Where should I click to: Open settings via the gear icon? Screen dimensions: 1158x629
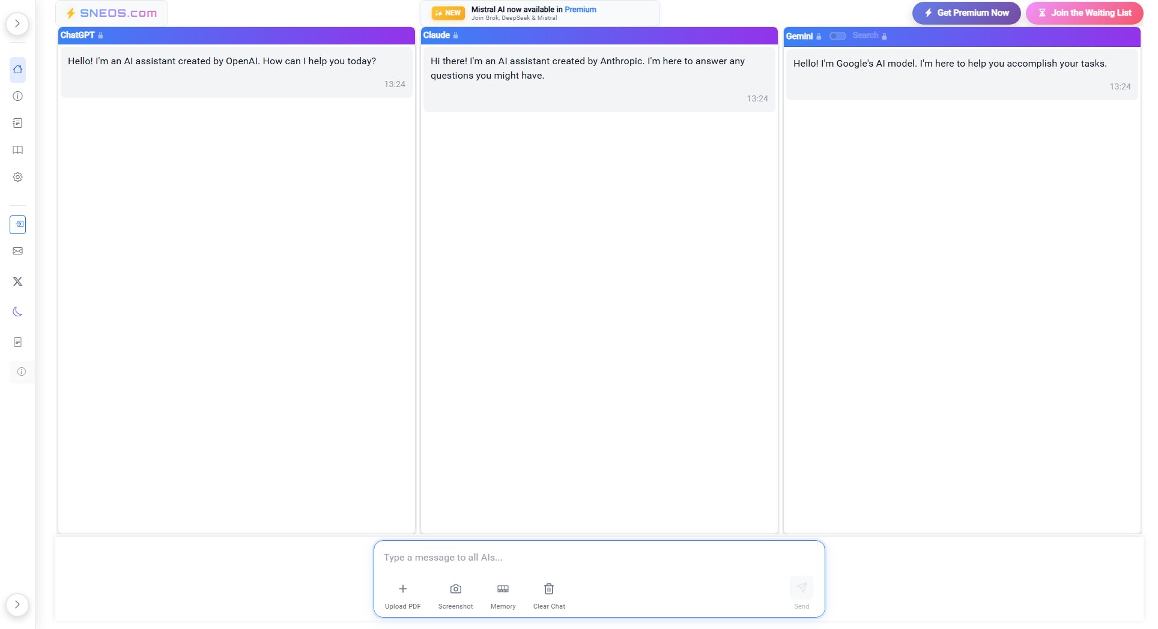[17, 176]
